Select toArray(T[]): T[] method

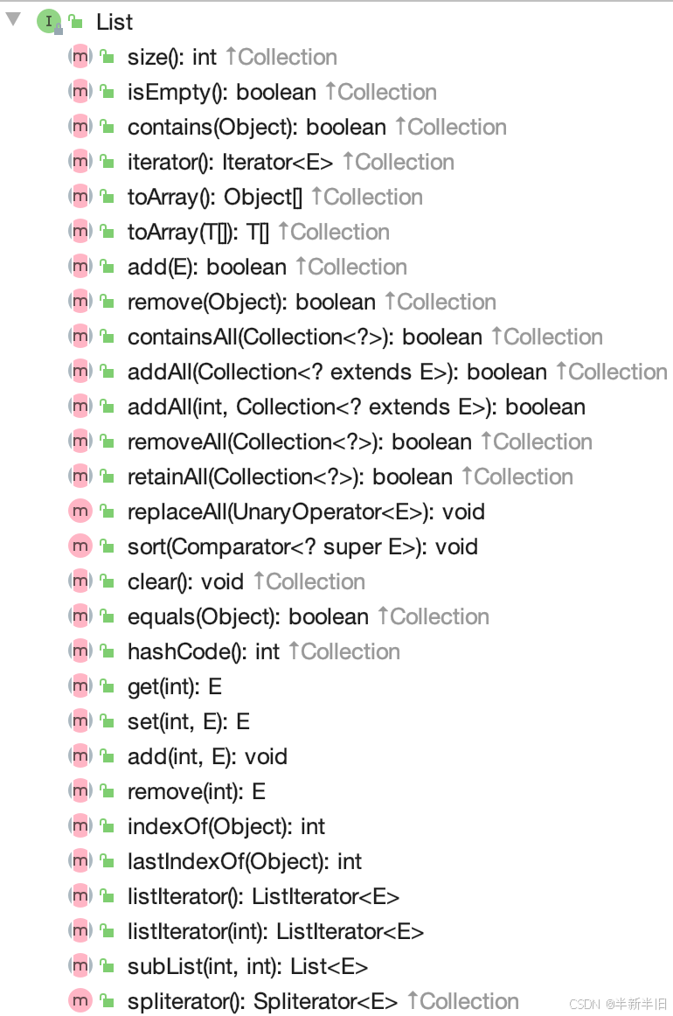point(198,232)
